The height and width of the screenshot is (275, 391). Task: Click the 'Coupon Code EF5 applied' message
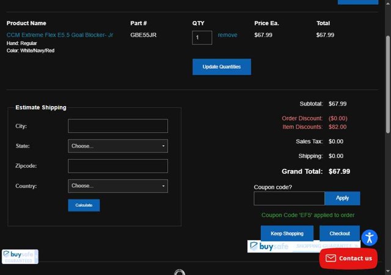(x=308, y=215)
